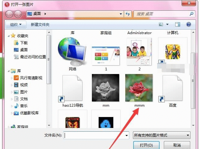Viewport: 200px width, 149px height.
Task: Select the 库 node in navigation pane
Action: [19, 71]
